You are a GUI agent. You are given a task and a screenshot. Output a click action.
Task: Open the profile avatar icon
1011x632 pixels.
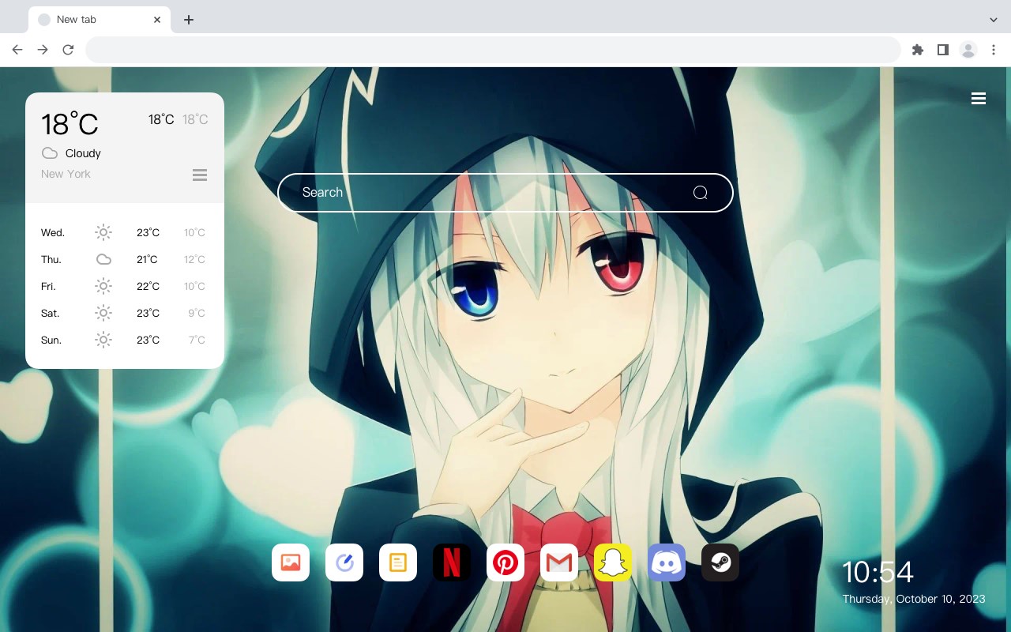(968, 50)
